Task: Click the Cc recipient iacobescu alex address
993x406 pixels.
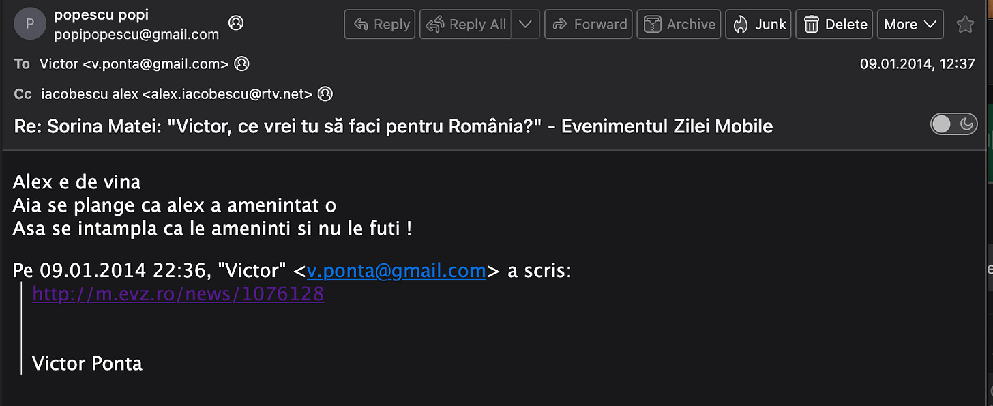Action: [x=177, y=93]
